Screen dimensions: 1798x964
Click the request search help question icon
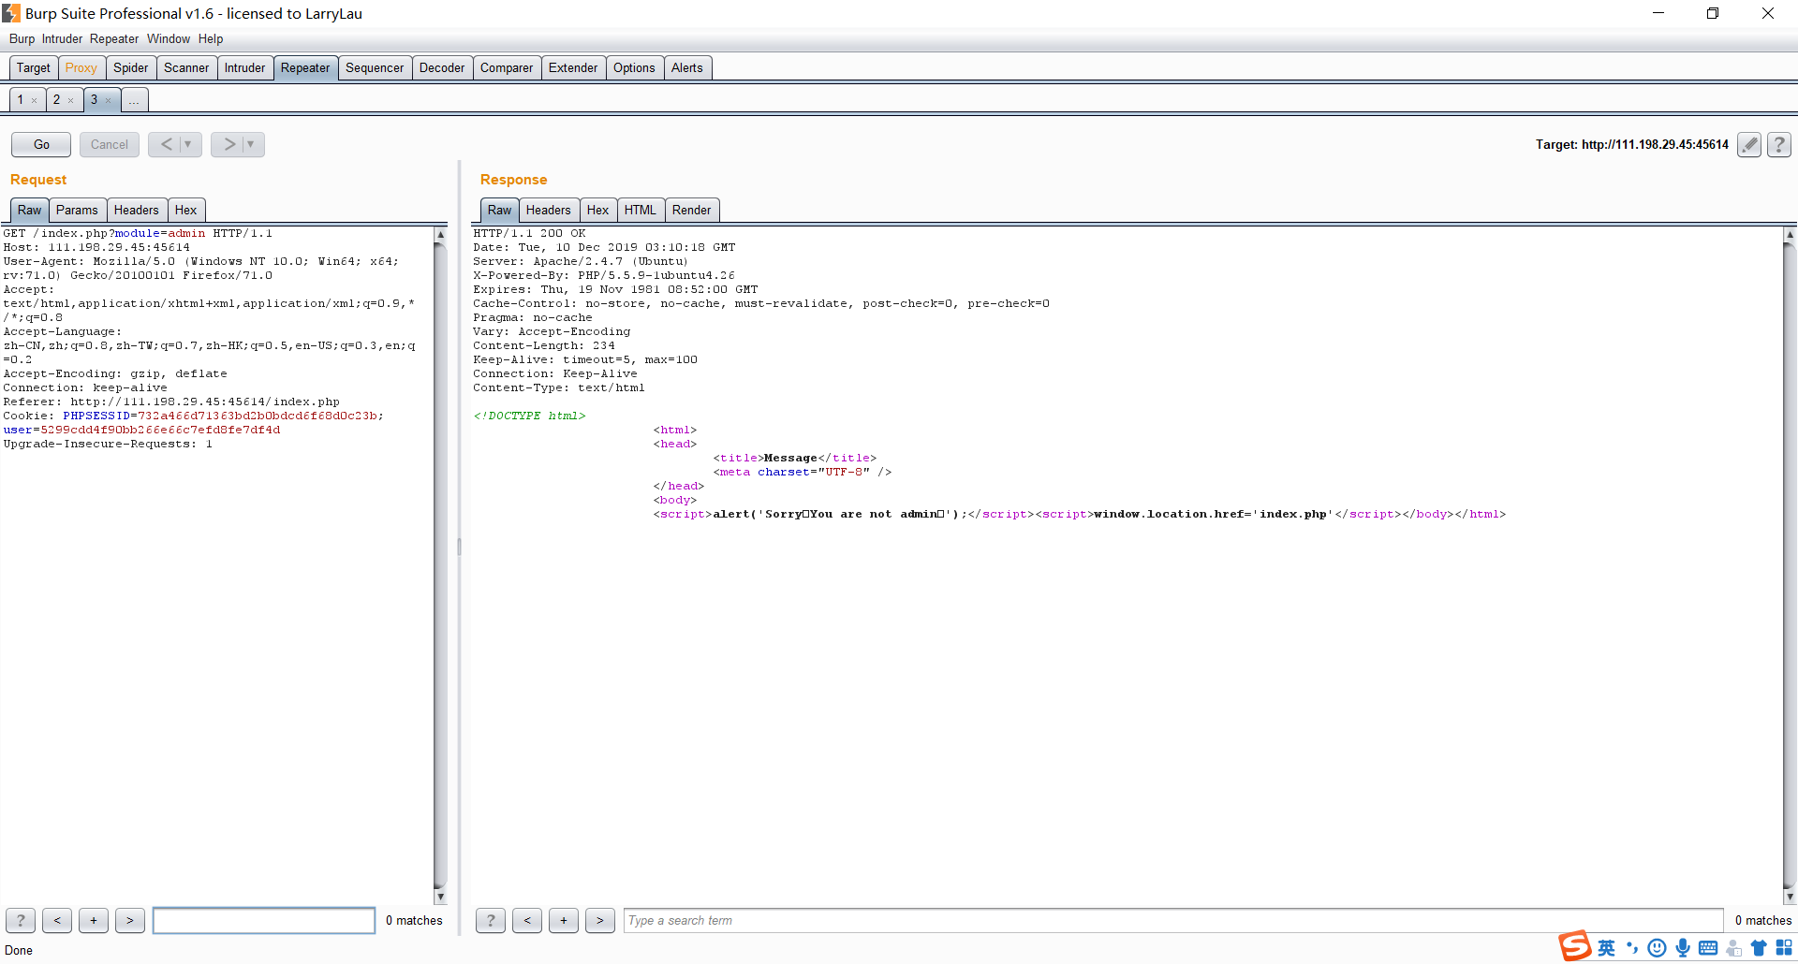pyautogui.click(x=21, y=920)
